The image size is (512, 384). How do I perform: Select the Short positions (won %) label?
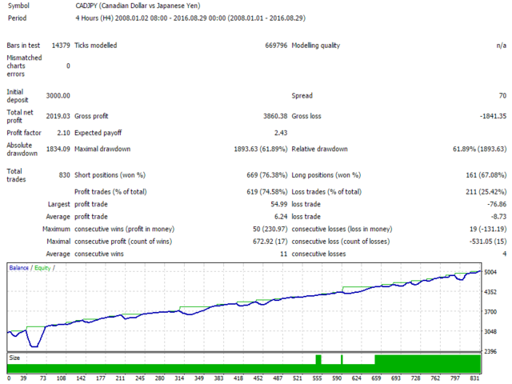click(x=110, y=175)
